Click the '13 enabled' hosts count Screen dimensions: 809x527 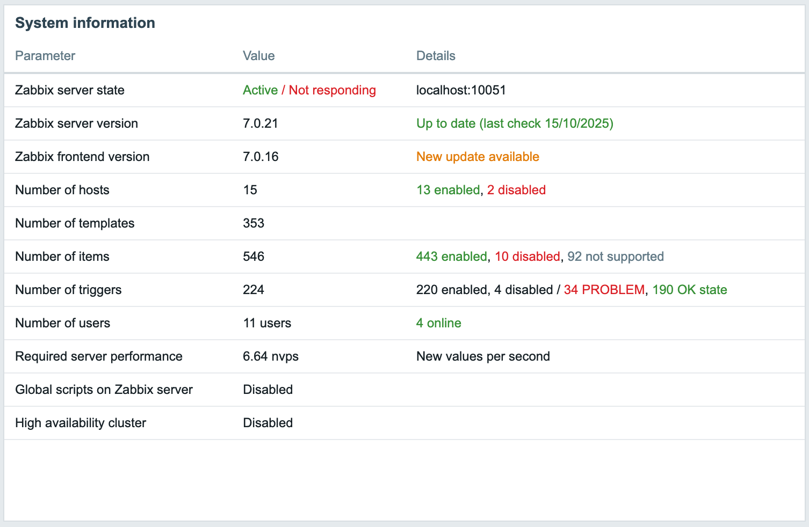(448, 190)
